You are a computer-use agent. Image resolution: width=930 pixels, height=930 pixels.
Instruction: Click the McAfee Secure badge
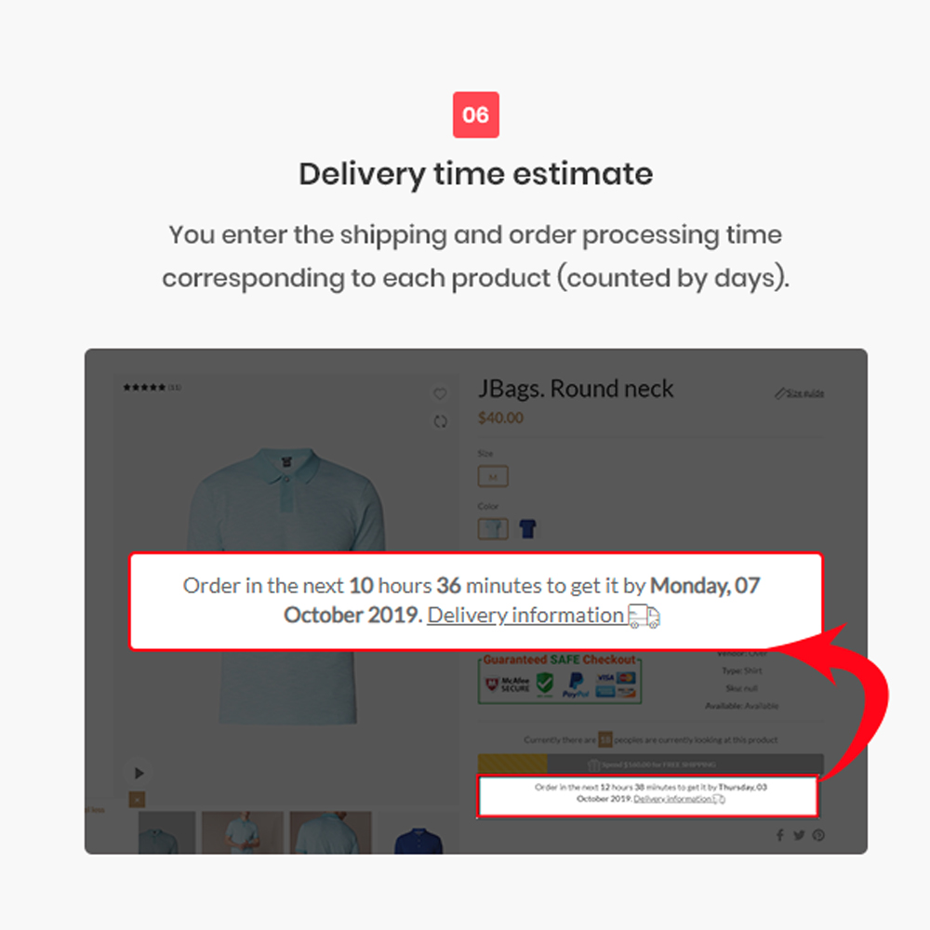508,685
